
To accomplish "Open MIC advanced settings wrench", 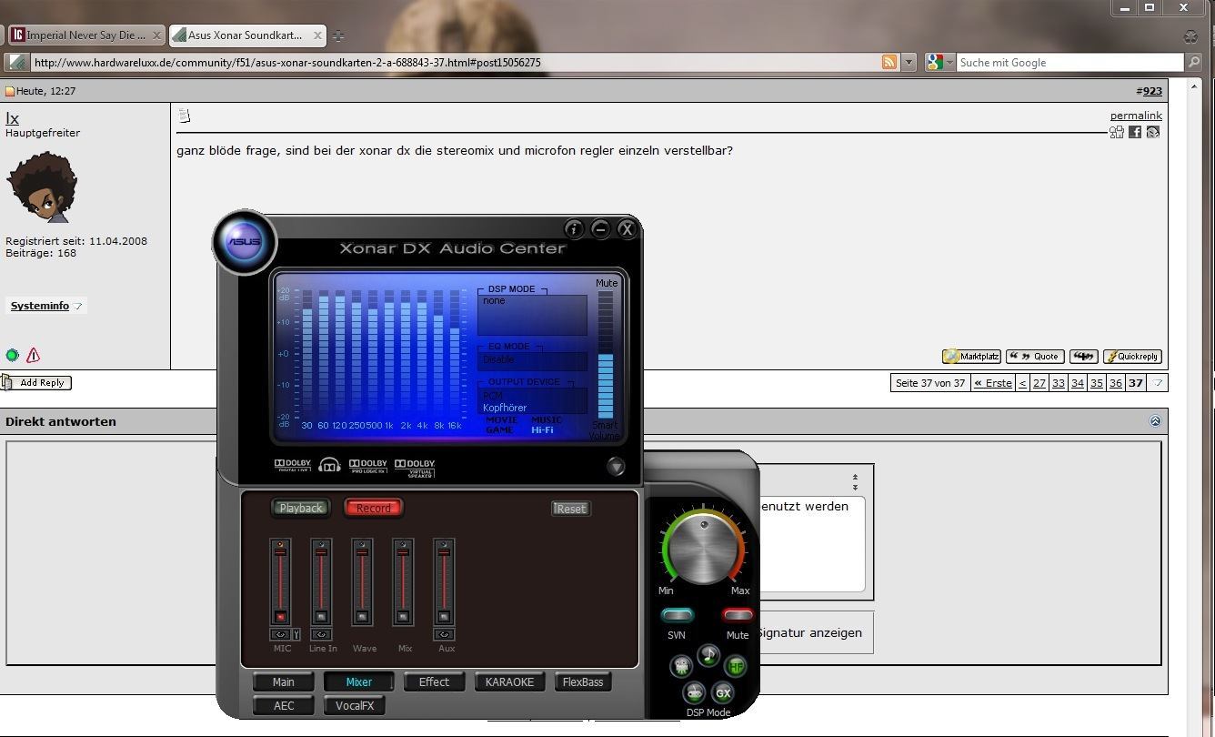I will point(296,634).
